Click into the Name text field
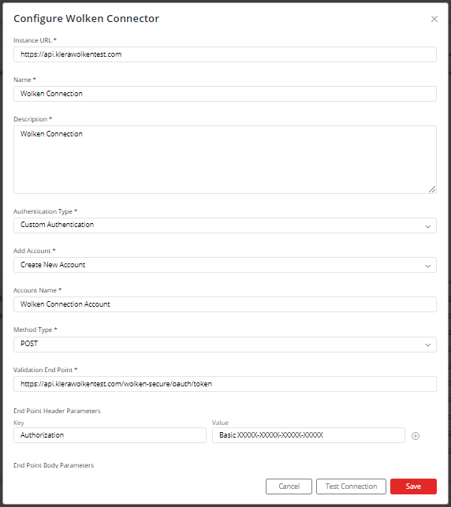This screenshot has width=451, height=507. [225, 94]
